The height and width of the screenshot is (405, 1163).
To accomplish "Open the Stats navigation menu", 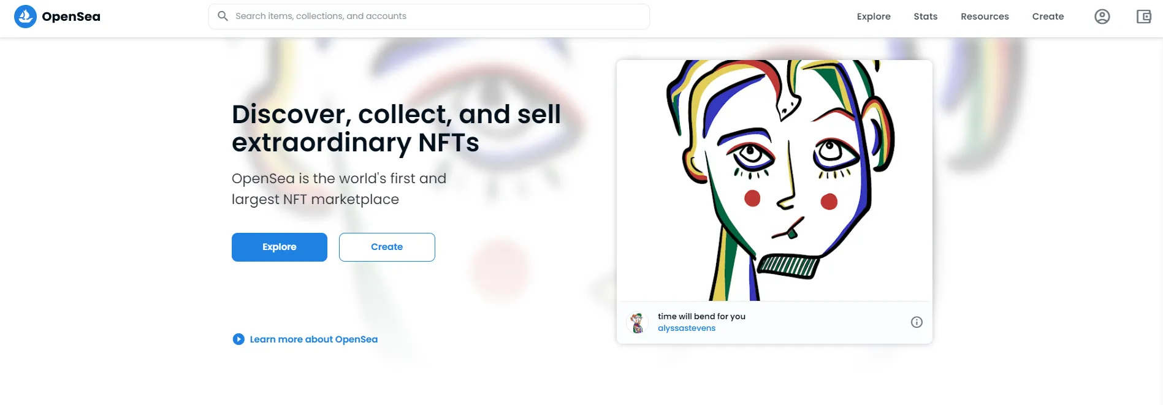I will coord(925,17).
